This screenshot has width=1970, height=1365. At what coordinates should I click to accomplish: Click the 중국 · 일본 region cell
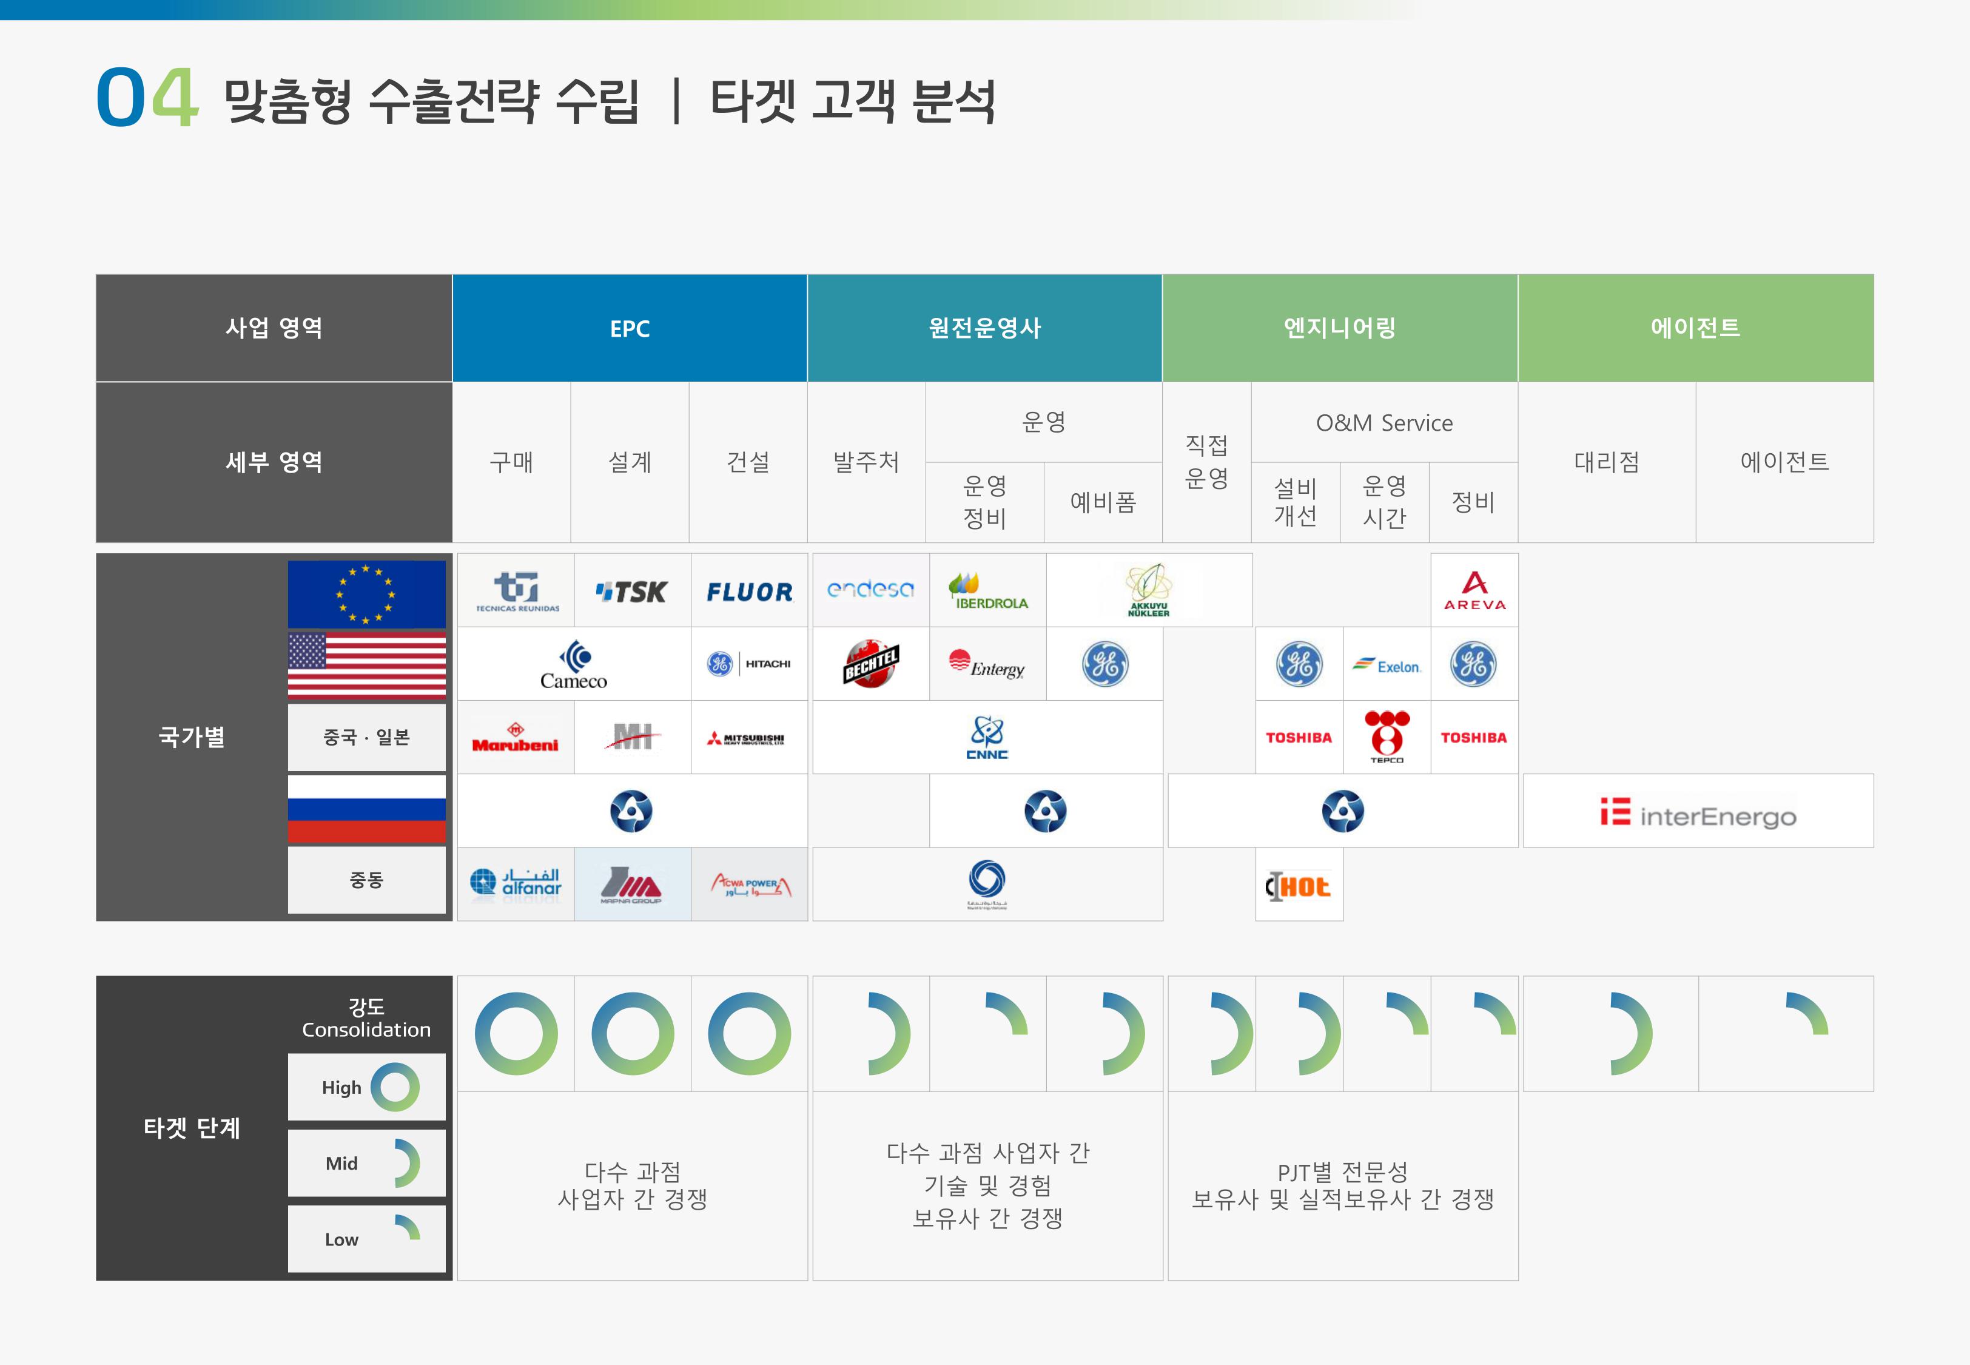coord(366,737)
